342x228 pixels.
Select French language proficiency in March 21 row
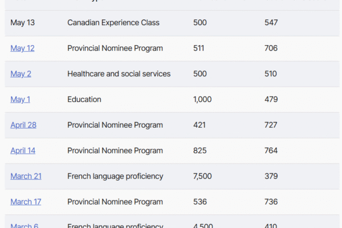coord(115,176)
